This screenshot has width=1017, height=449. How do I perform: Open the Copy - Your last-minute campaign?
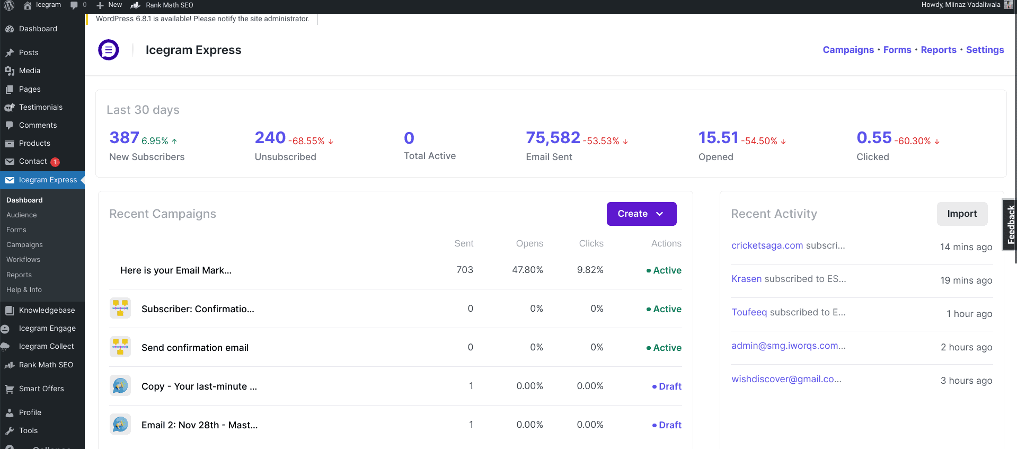click(199, 386)
